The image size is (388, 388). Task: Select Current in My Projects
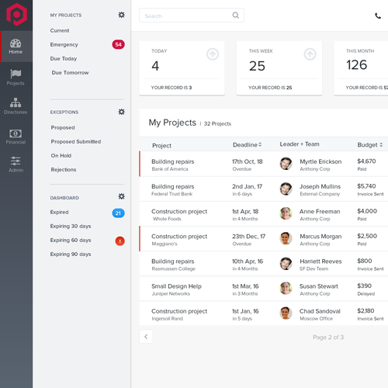pyautogui.click(x=60, y=30)
